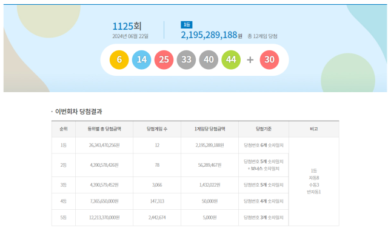The height and width of the screenshot is (231, 388).
Task: Click per-game prize 1,432,022원
Action: [x=210, y=185]
